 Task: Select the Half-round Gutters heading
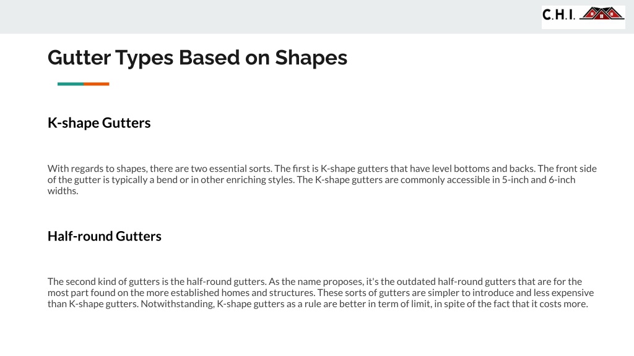pyautogui.click(x=104, y=236)
